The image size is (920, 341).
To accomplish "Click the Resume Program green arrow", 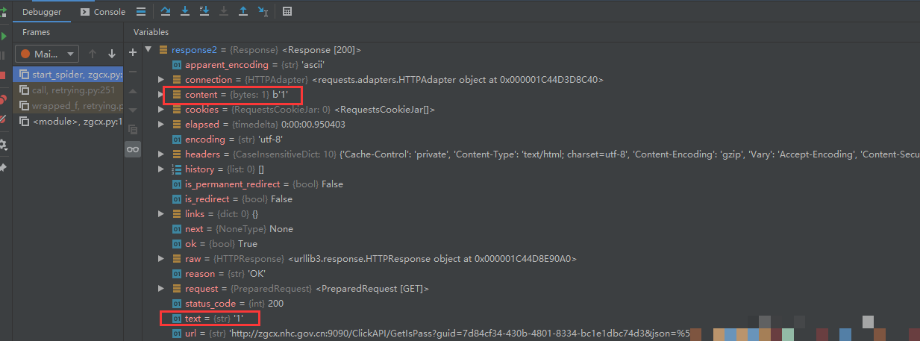I will tap(4, 36).
